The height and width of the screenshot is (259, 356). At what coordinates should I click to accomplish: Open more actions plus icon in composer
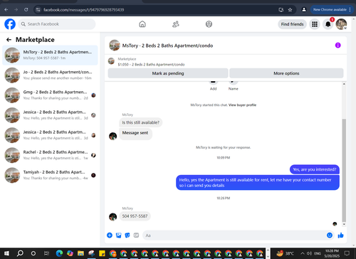110,236
